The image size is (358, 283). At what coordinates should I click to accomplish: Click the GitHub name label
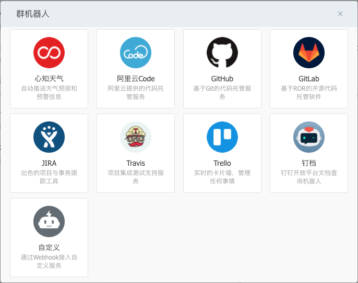coord(222,79)
